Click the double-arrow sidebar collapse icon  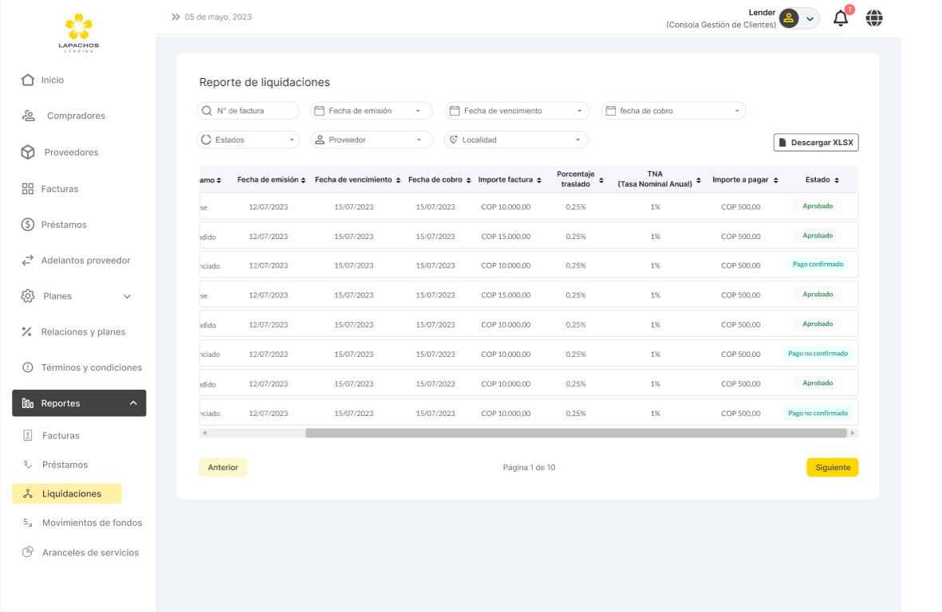click(175, 17)
